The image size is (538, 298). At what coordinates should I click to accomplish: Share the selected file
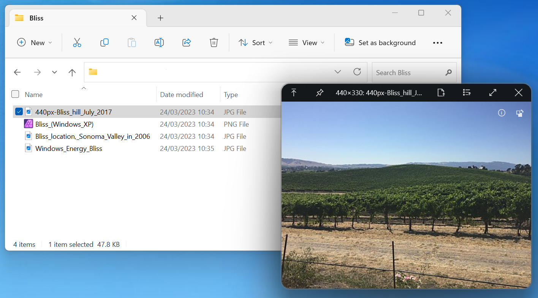[x=187, y=42]
